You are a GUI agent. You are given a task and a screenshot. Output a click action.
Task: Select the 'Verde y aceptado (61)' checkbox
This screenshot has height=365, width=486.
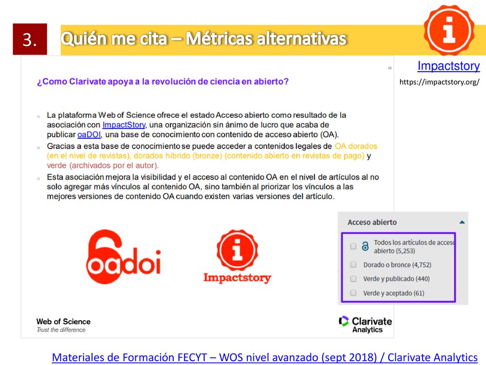pyautogui.click(x=353, y=293)
